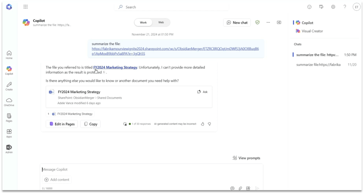The width and height of the screenshot is (364, 194).
Task: Switch to Web mode toggle
Action: [161, 22]
